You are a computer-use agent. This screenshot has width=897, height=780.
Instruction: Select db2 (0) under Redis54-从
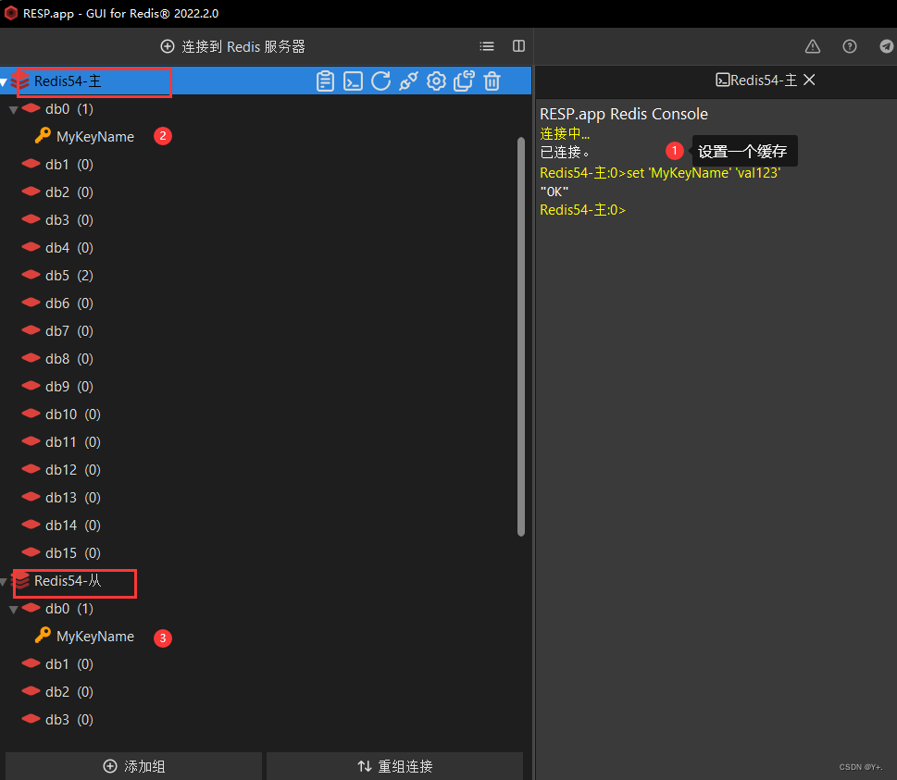[69, 692]
